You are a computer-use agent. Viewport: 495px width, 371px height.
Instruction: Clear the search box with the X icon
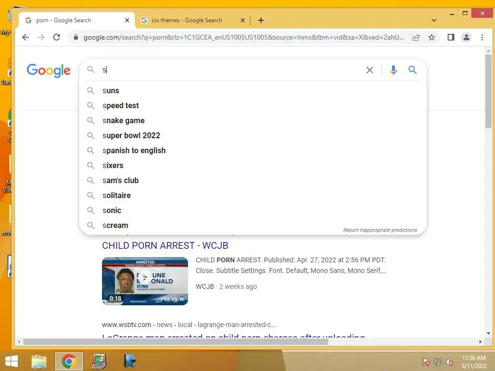pos(370,70)
